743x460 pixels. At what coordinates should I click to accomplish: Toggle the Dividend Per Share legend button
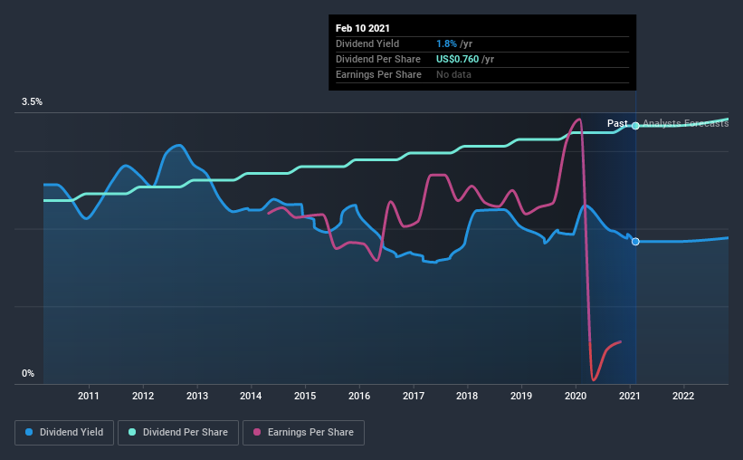183,433
